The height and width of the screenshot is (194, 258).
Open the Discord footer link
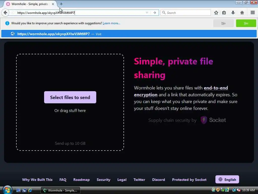click(x=158, y=180)
